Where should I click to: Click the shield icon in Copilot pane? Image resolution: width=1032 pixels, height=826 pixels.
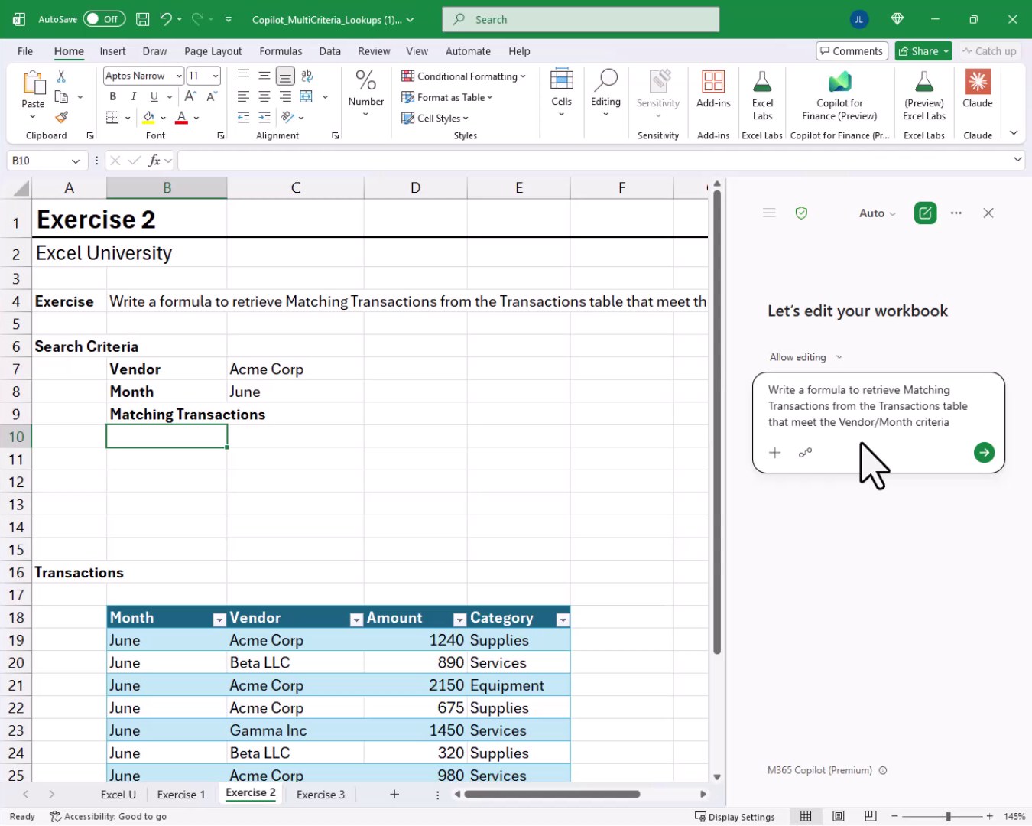click(x=801, y=213)
